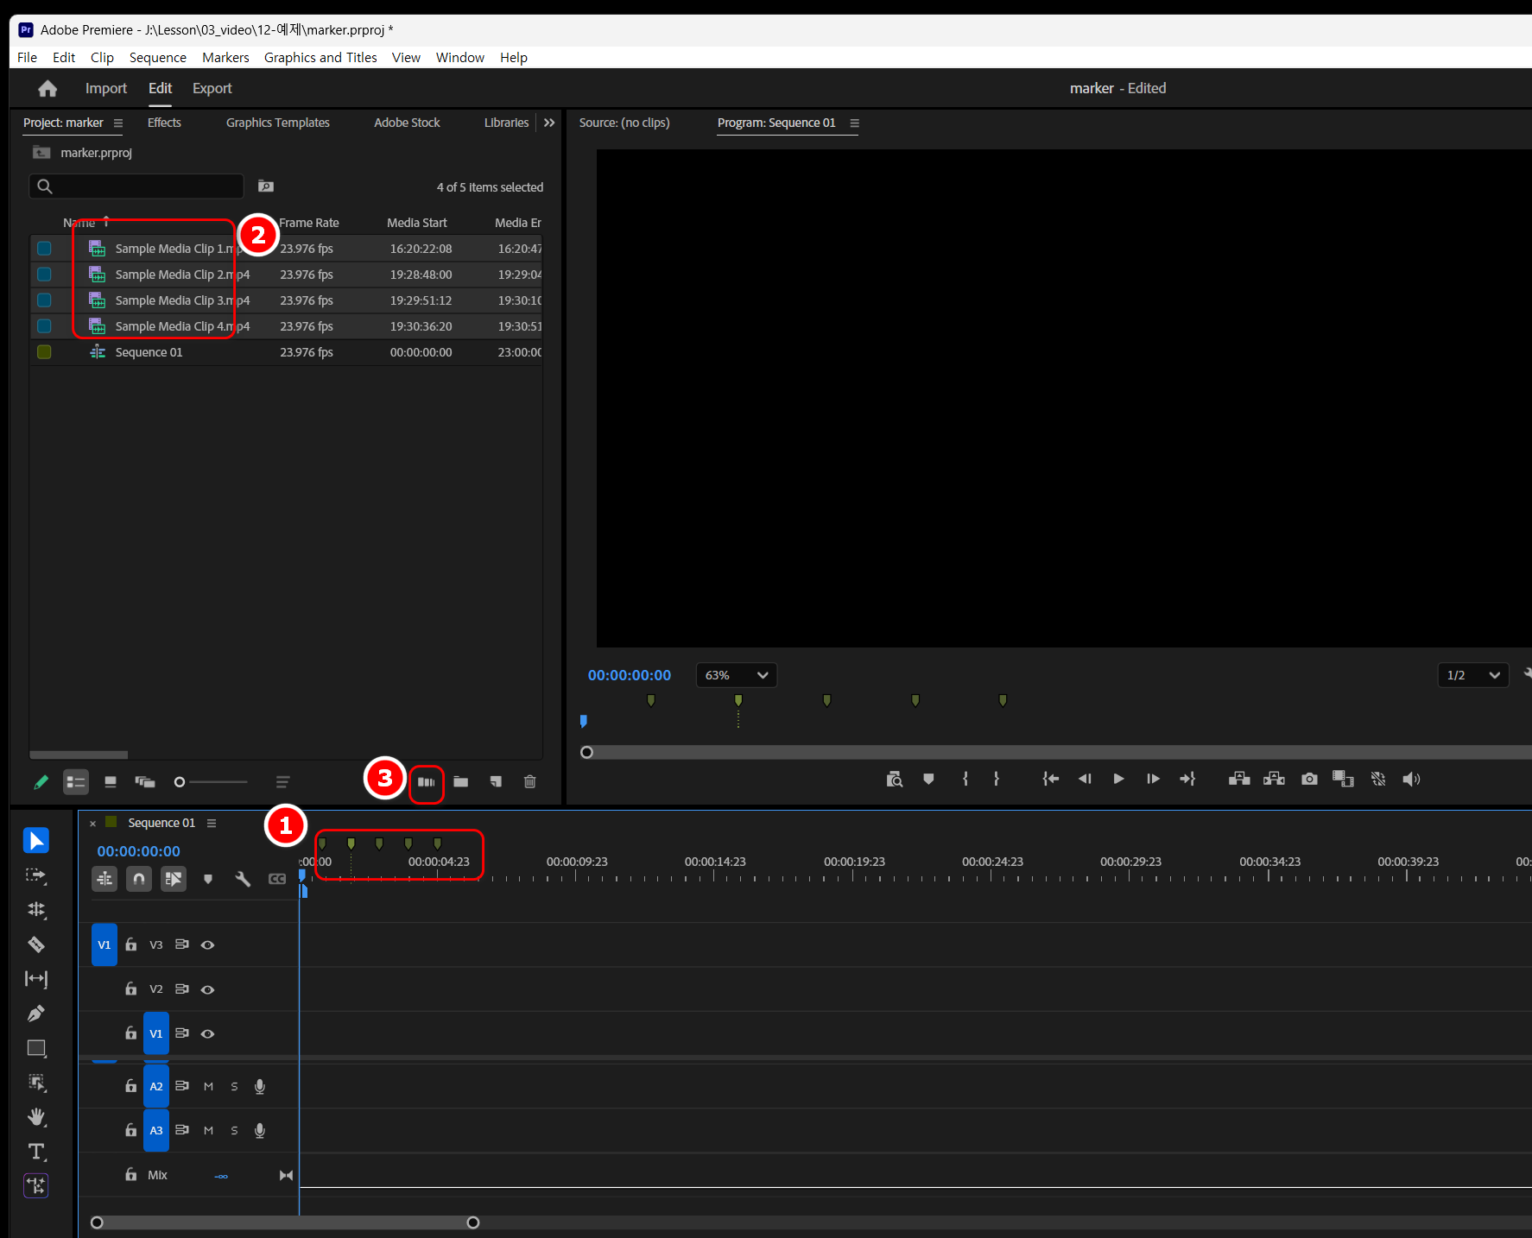Viewport: 1532px width, 1238px height.
Task: Click the Extract button in Program monitor
Action: (1274, 779)
